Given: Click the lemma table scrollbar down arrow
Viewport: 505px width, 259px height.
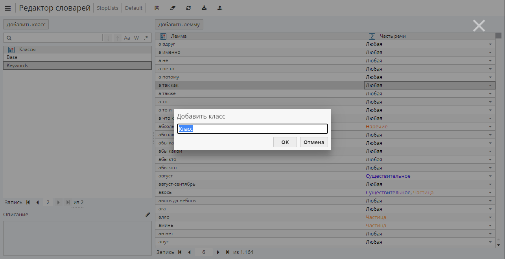Looking at the screenshot, I should (x=498, y=244).
